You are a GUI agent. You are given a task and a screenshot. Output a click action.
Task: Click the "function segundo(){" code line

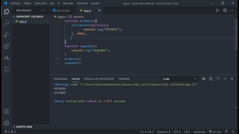pos(81,46)
